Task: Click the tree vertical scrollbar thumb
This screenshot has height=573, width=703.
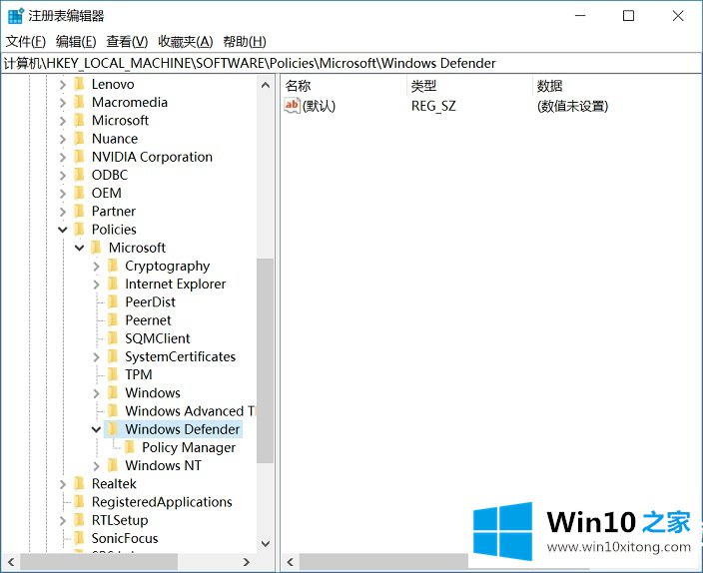Action: (x=265, y=360)
